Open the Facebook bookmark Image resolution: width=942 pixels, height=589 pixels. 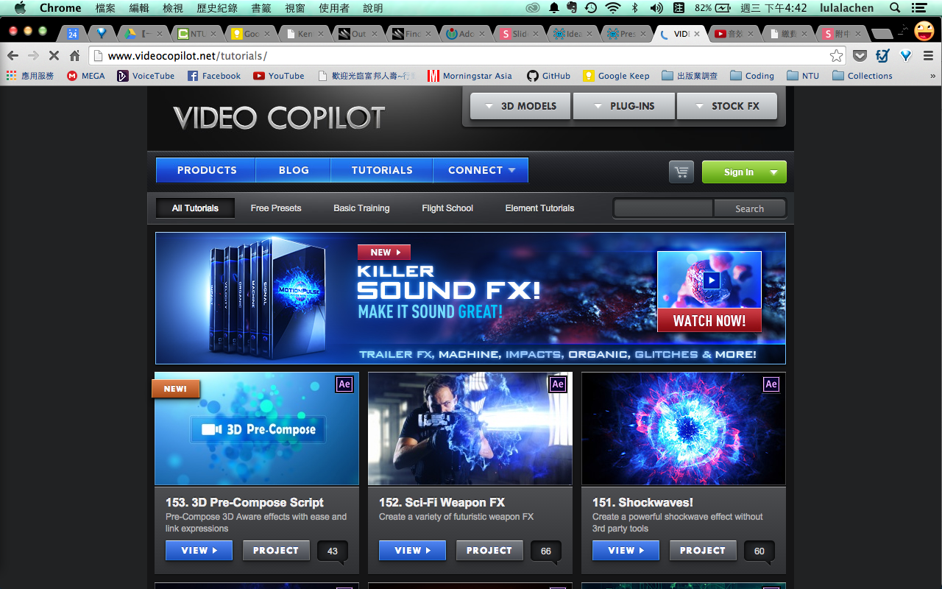point(214,76)
